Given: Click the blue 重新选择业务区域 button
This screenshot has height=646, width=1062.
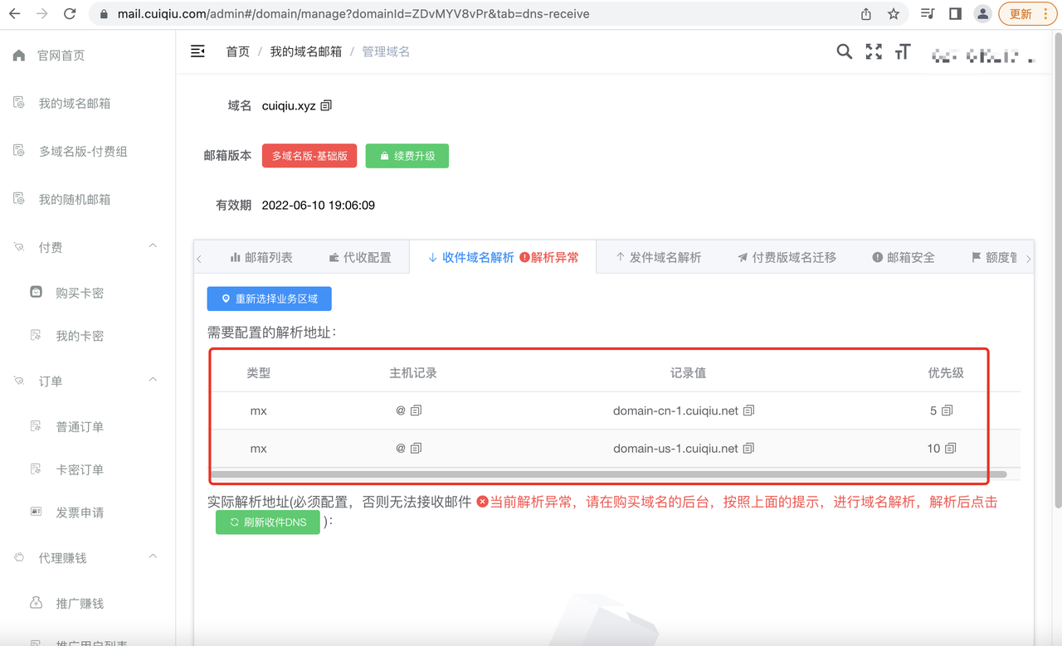Looking at the screenshot, I should [x=270, y=299].
